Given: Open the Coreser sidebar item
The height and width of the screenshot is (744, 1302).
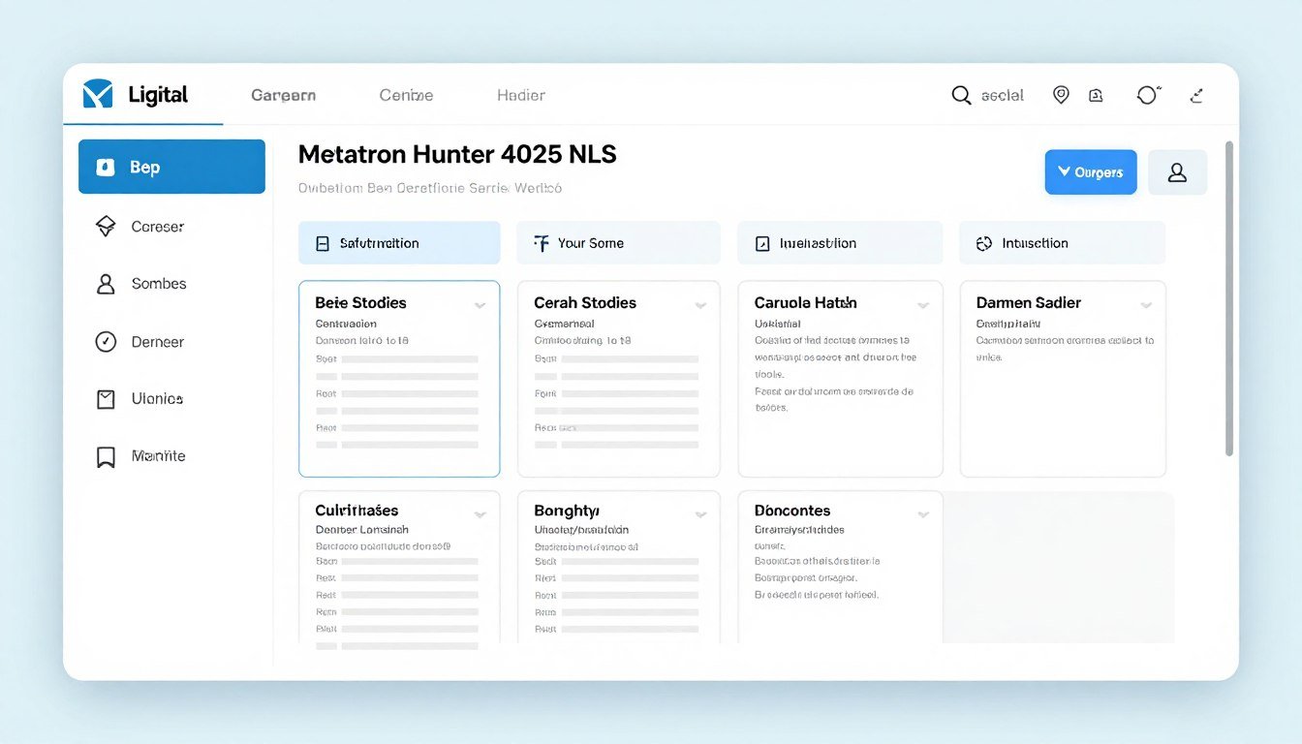Looking at the screenshot, I should 171,227.
